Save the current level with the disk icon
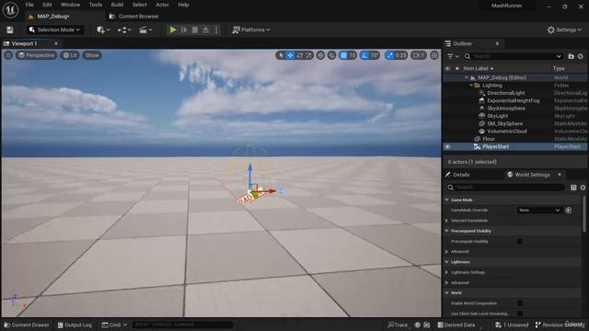This screenshot has height=331, width=589. click(x=10, y=29)
